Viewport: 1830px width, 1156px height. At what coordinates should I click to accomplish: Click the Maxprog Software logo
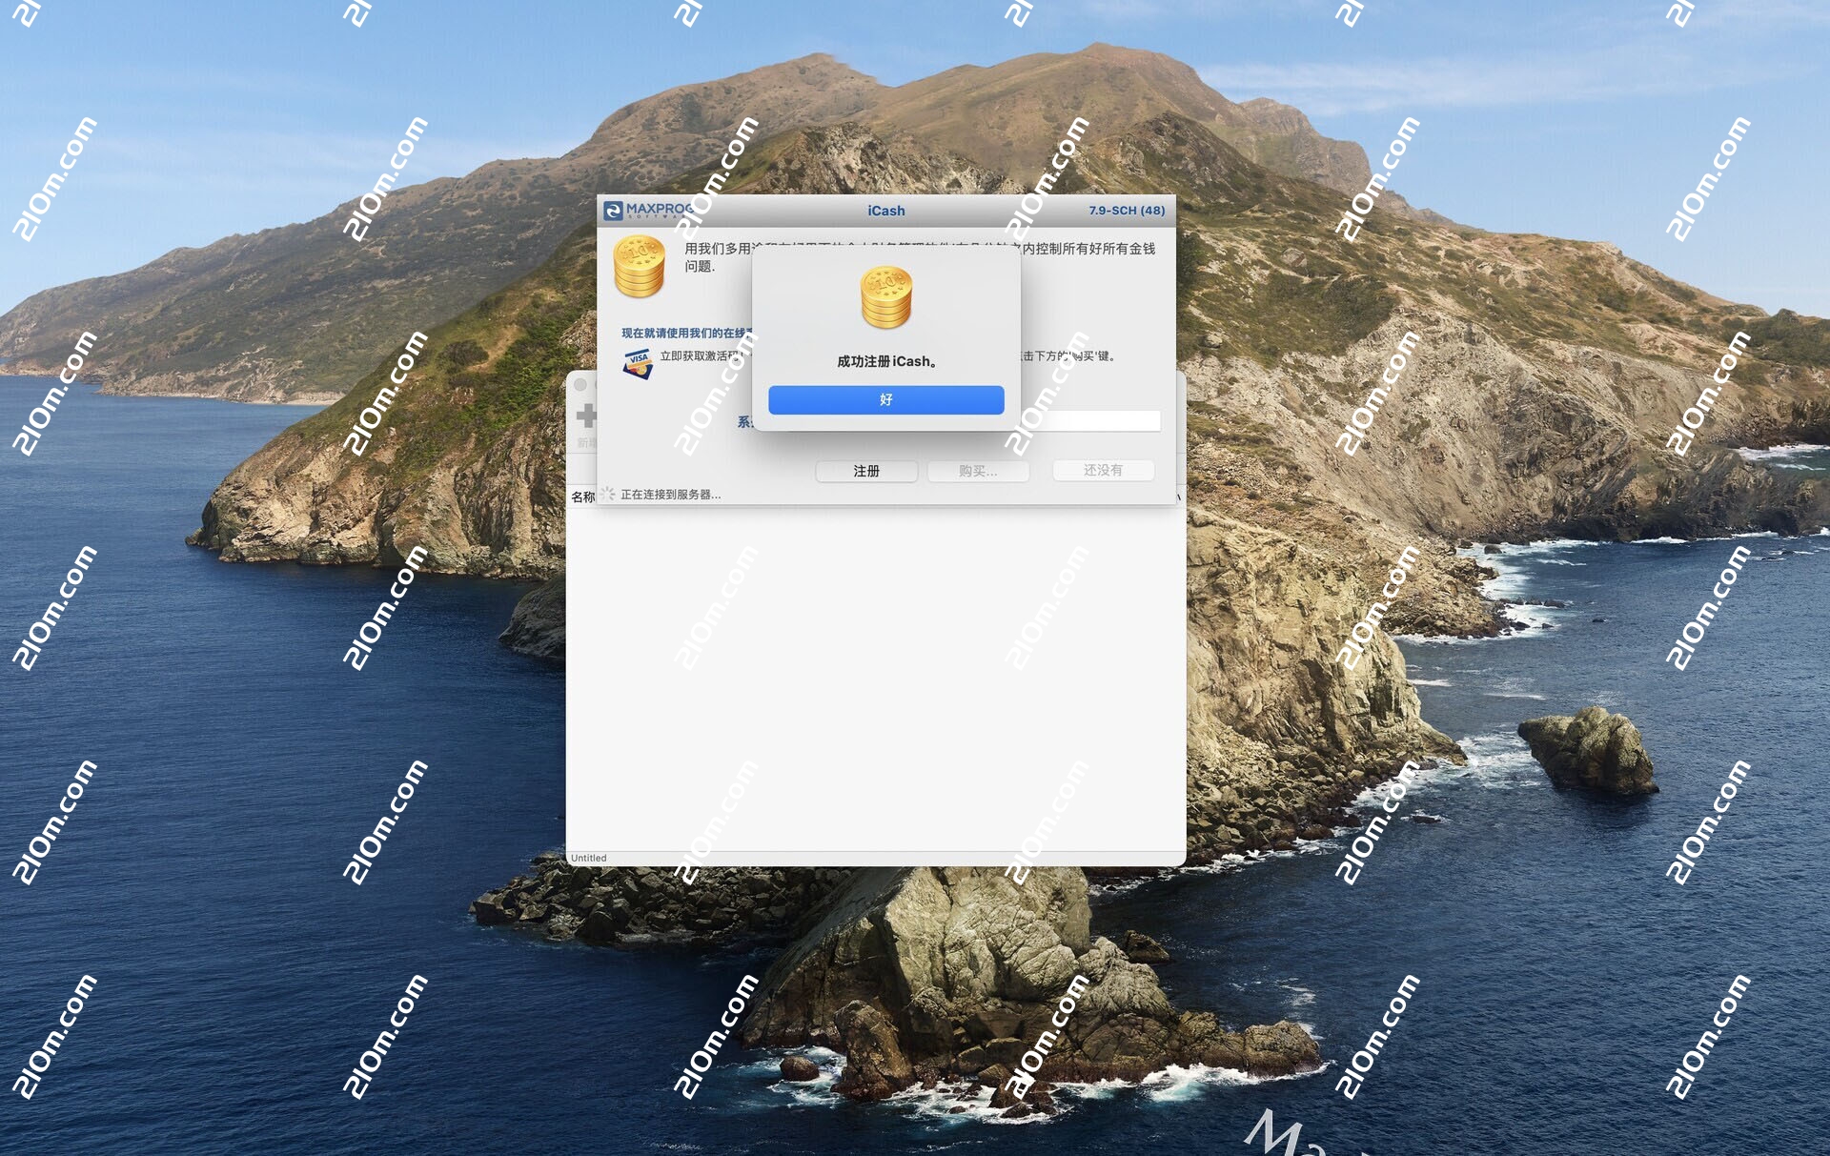[648, 210]
